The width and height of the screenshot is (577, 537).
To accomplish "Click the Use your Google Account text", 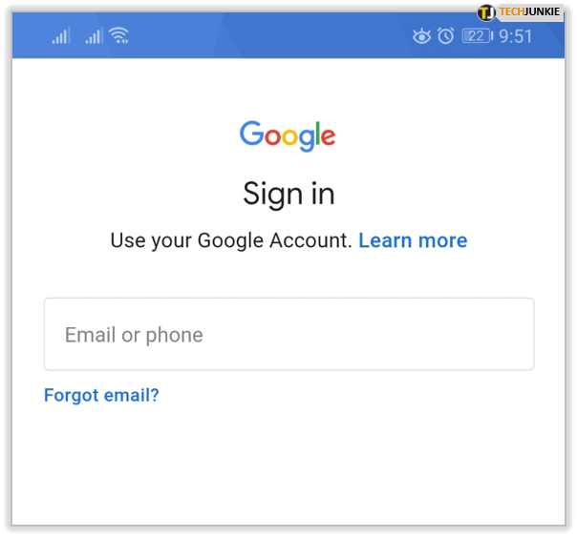I will (231, 241).
